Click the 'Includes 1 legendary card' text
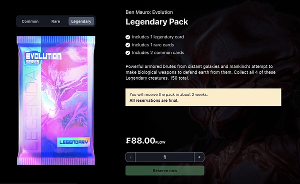The height and width of the screenshot is (184, 300). (x=158, y=37)
